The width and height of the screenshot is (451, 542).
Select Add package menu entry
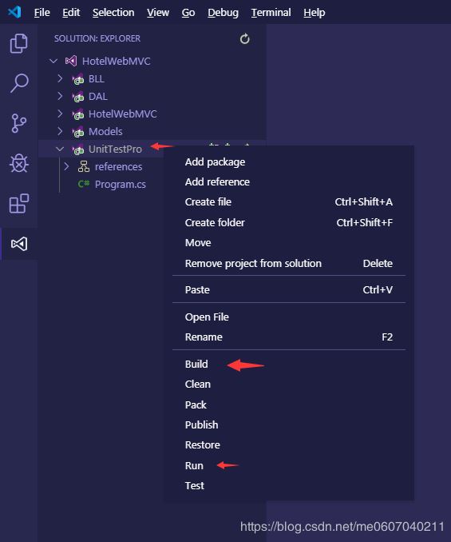coord(215,161)
